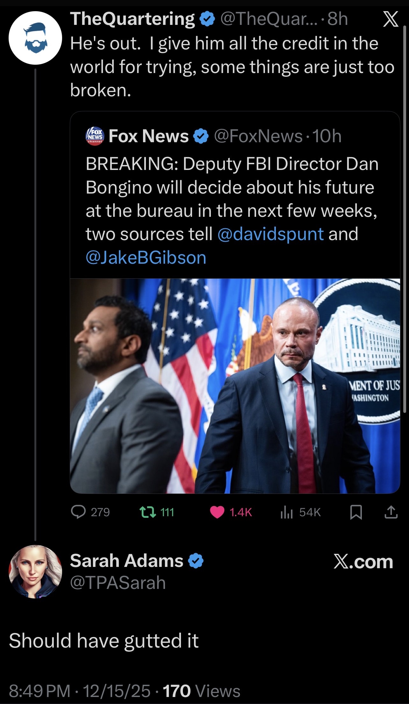Click the Sarah Adams display name
409x704 pixels.
(126, 561)
